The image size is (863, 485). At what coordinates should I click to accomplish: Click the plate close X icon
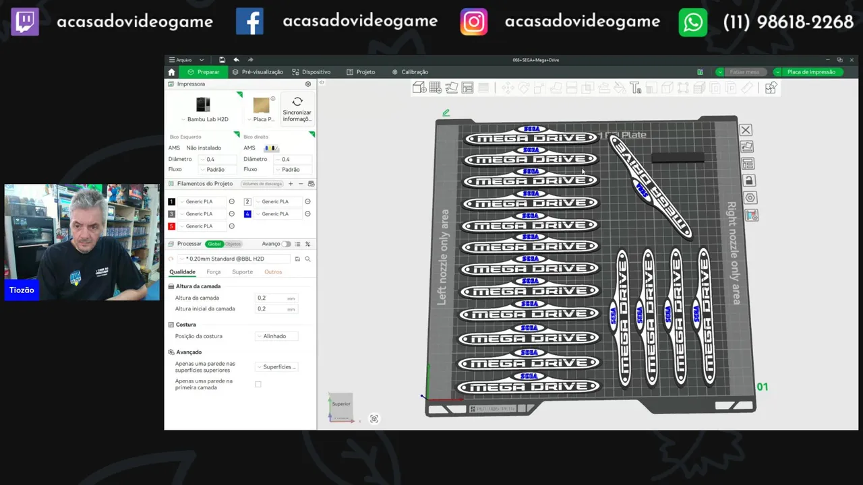pos(745,130)
